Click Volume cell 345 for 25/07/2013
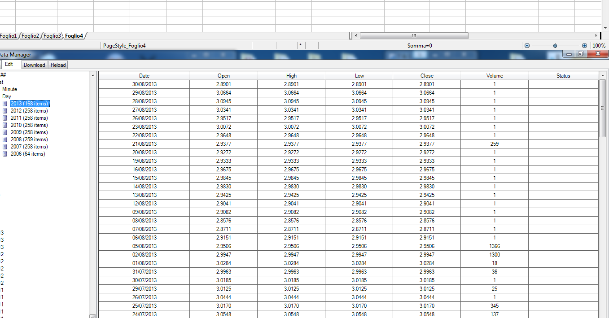This screenshot has height=318, width=609. tap(495, 306)
